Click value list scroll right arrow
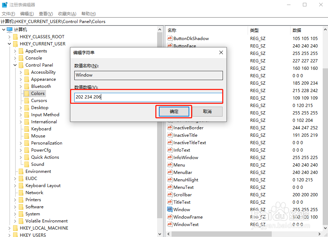The image size is (328, 237). (x=320, y=234)
